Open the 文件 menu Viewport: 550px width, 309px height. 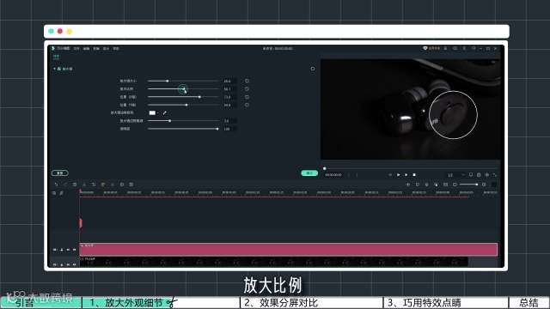(76, 48)
